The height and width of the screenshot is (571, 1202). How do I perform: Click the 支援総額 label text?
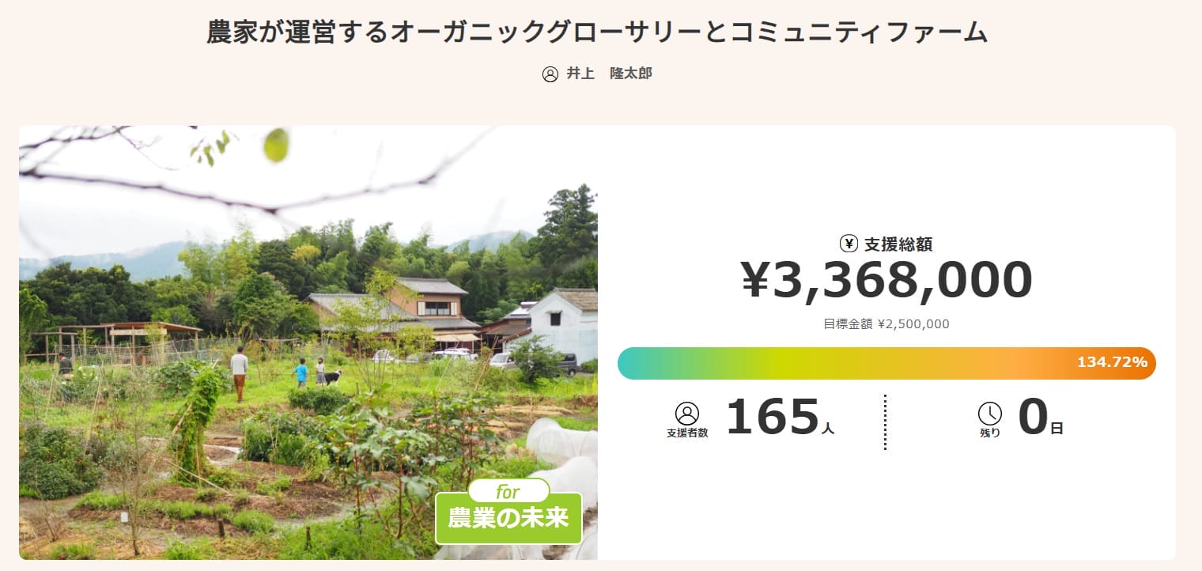898,244
